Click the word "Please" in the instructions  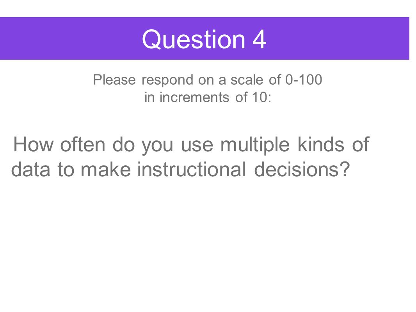click(114, 80)
